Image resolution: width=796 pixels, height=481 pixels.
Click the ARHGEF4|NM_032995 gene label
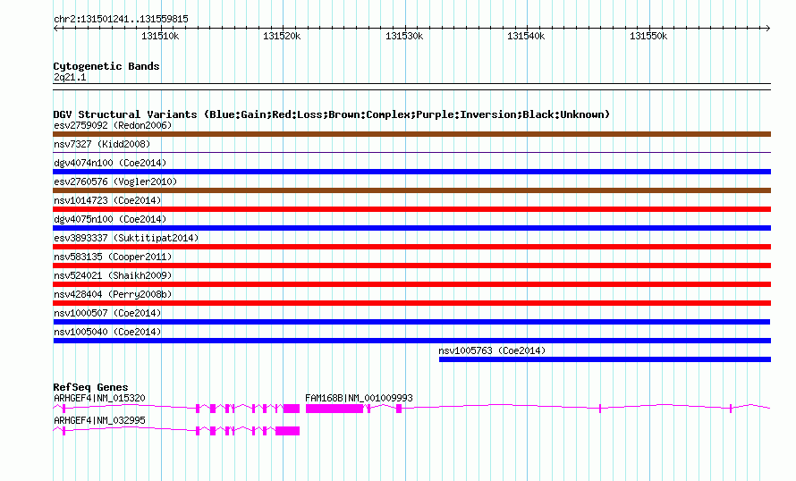[99, 420]
